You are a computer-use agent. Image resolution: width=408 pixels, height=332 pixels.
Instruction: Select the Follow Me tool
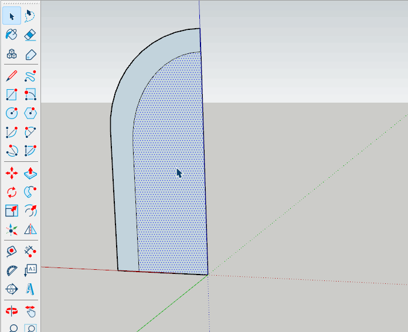[30, 192]
